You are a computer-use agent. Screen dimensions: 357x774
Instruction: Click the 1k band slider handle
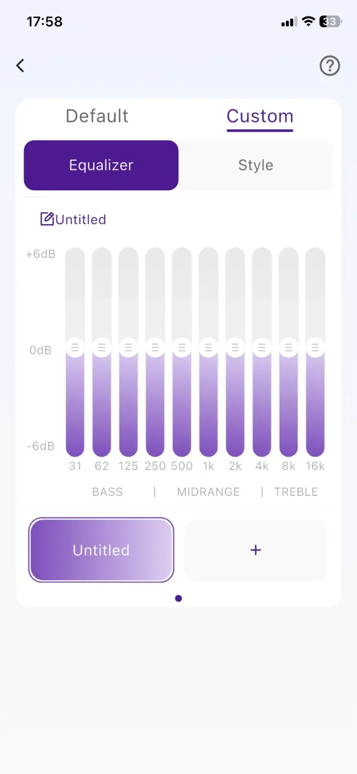pyautogui.click(x=208, y=347)
